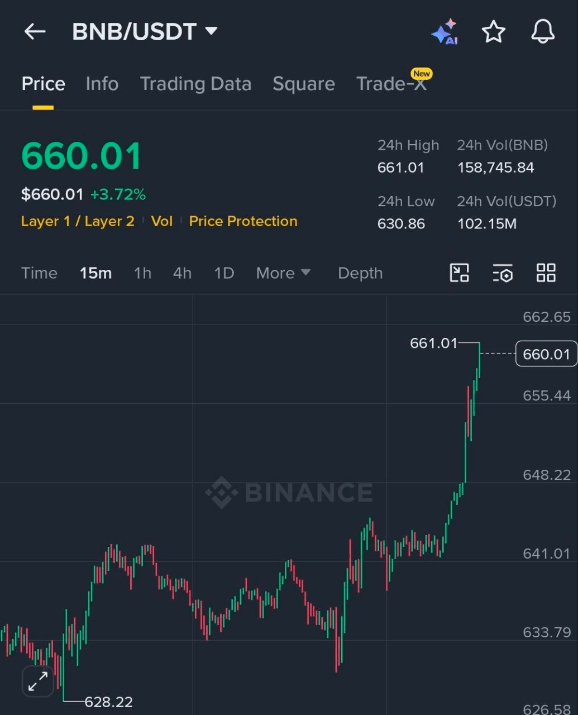Tap the 24h High value 661.01
This screenshot has height=715, width=578.
point(401,168)
